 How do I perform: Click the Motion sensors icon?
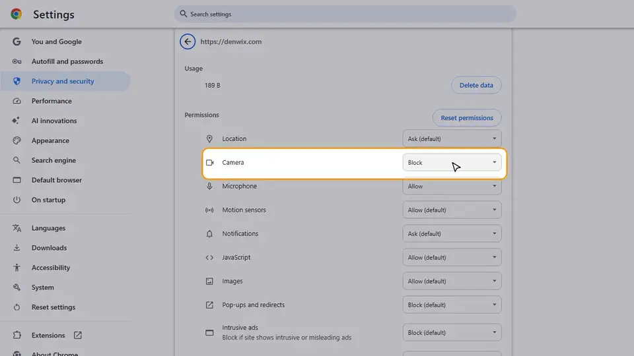point(209,210)
